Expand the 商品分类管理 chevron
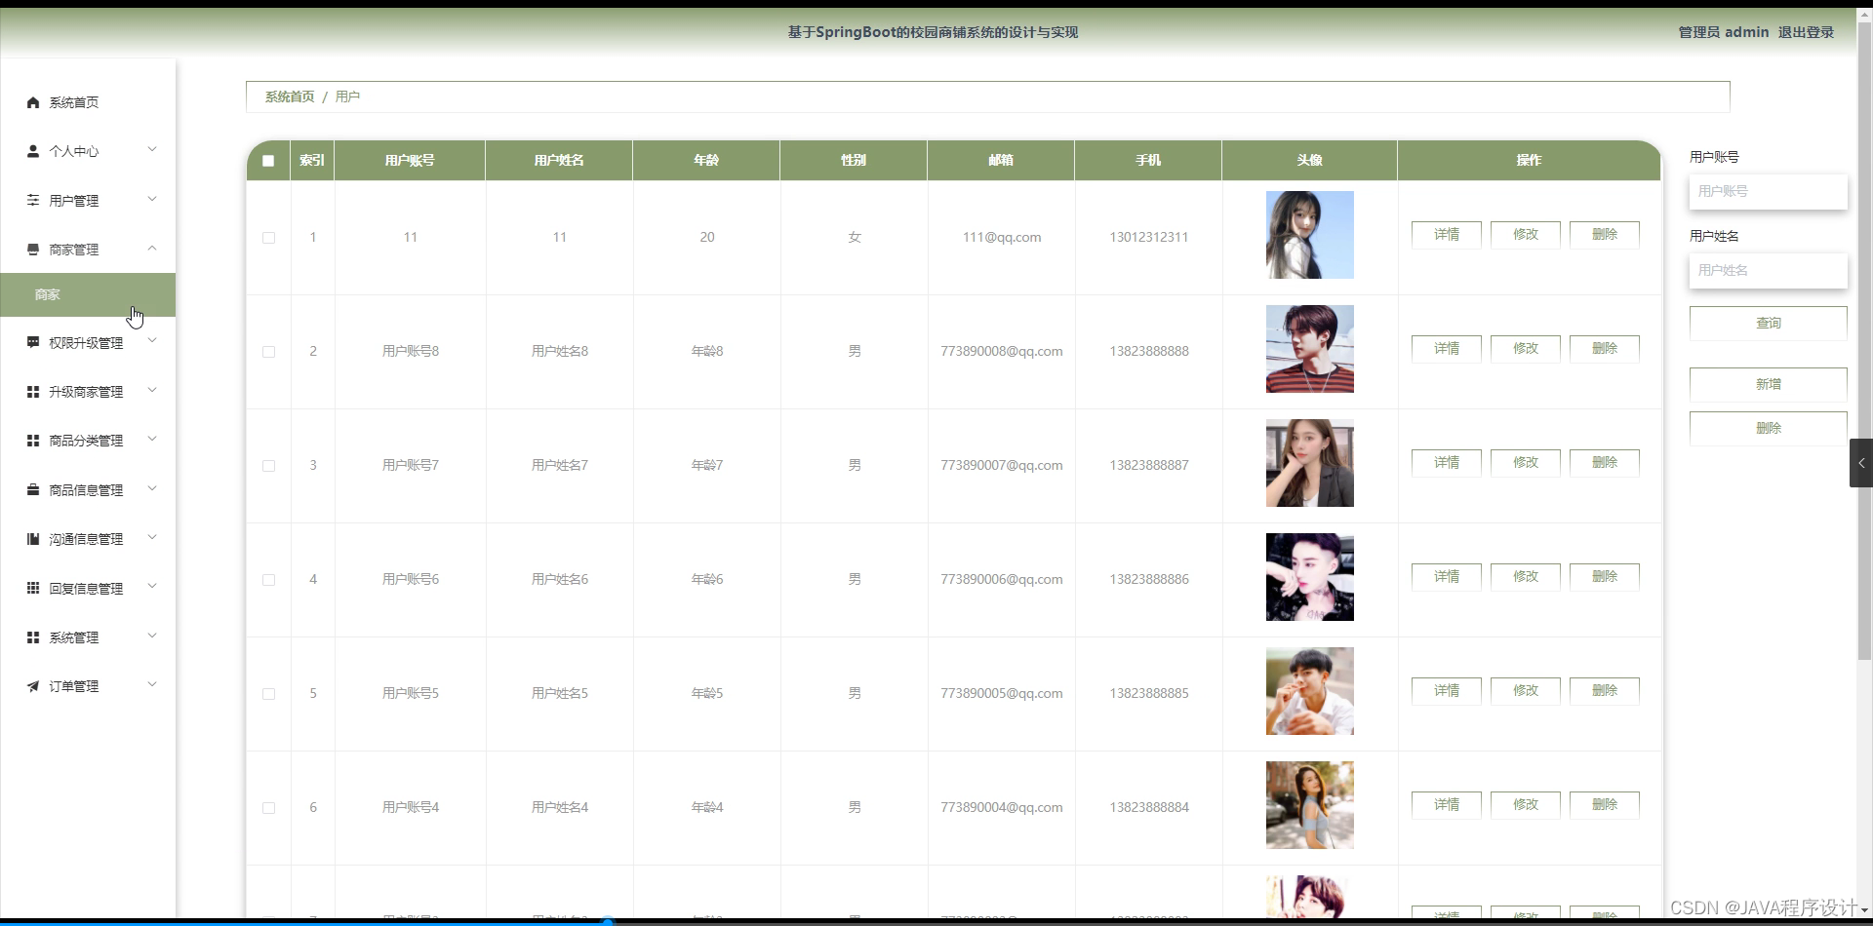1873x926 pixels. (152, 439)
